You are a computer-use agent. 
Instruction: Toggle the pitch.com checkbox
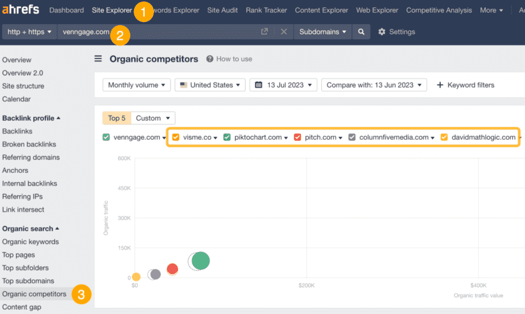click(x=297, y=137)
